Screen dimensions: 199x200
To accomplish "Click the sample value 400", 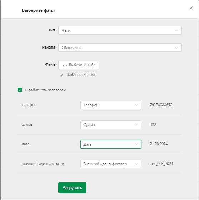I will (x=153, y=124).
